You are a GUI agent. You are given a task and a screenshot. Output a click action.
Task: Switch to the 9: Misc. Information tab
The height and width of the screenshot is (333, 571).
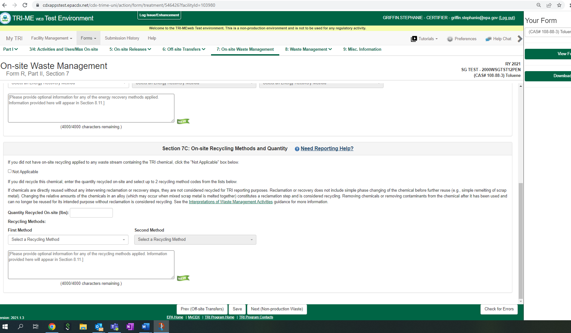[x=362, y=49]
